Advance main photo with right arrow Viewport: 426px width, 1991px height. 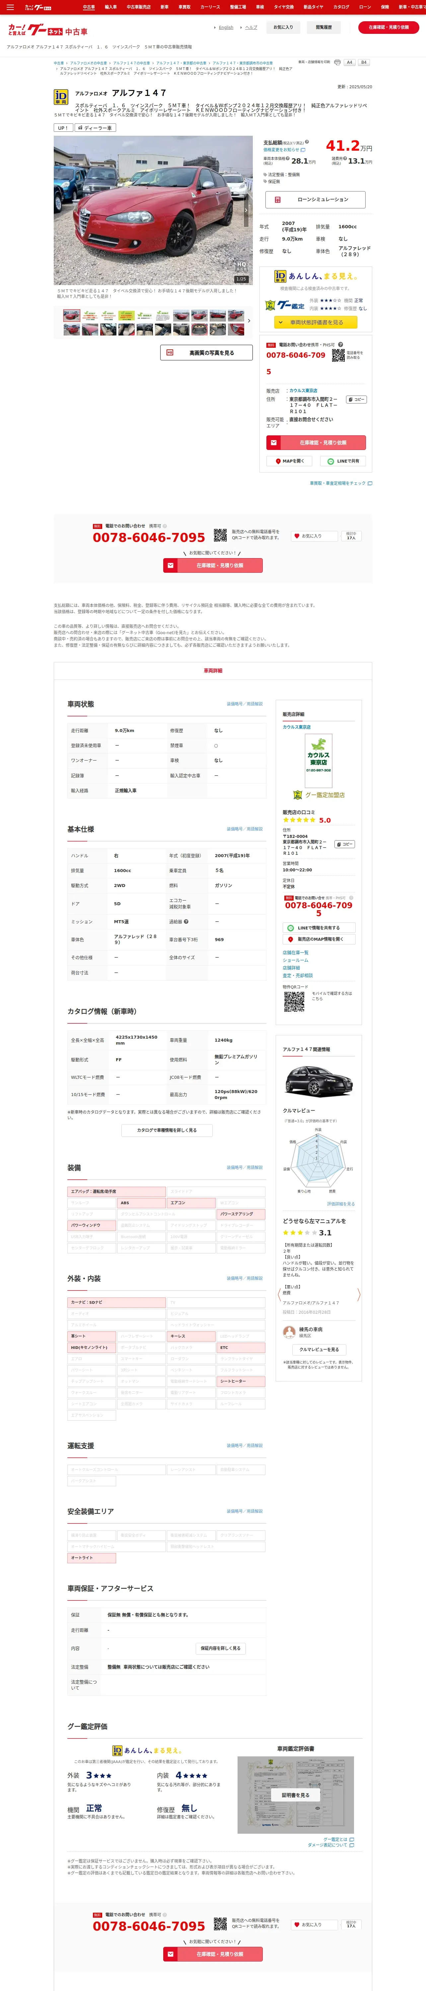(247, 210)
